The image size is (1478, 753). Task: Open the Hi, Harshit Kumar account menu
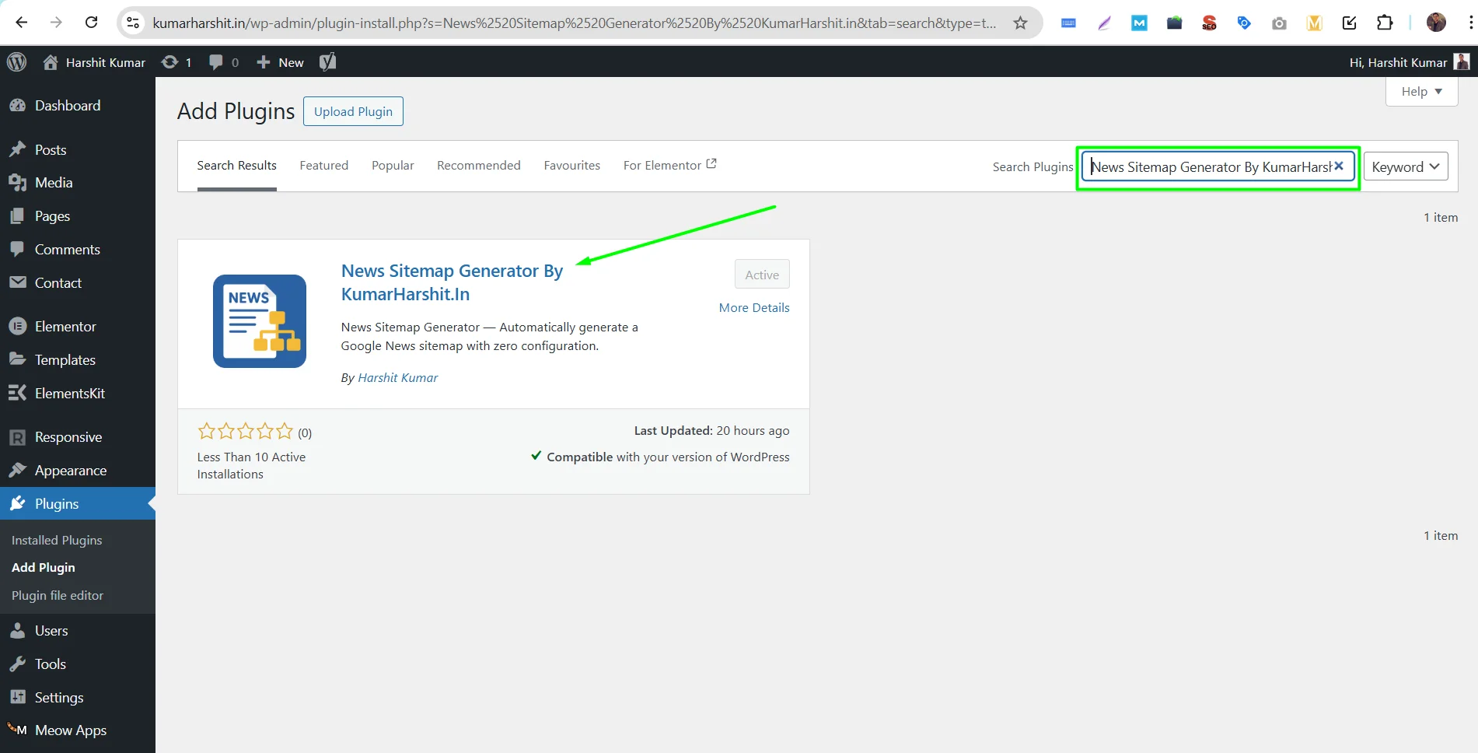tap(1409, 62)
